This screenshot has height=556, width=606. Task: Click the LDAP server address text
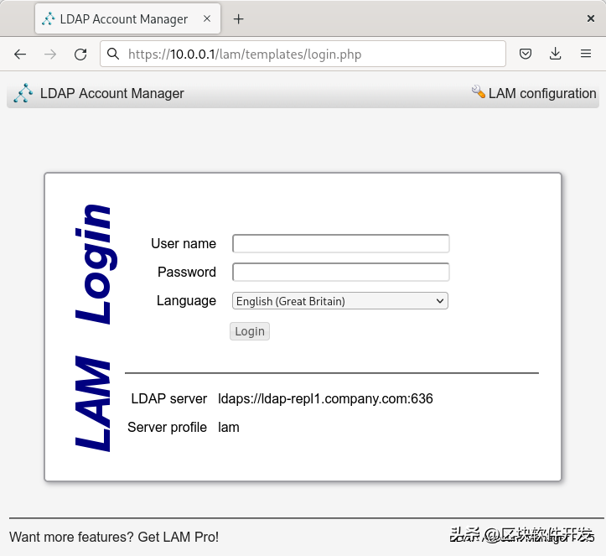coord(325,398)
